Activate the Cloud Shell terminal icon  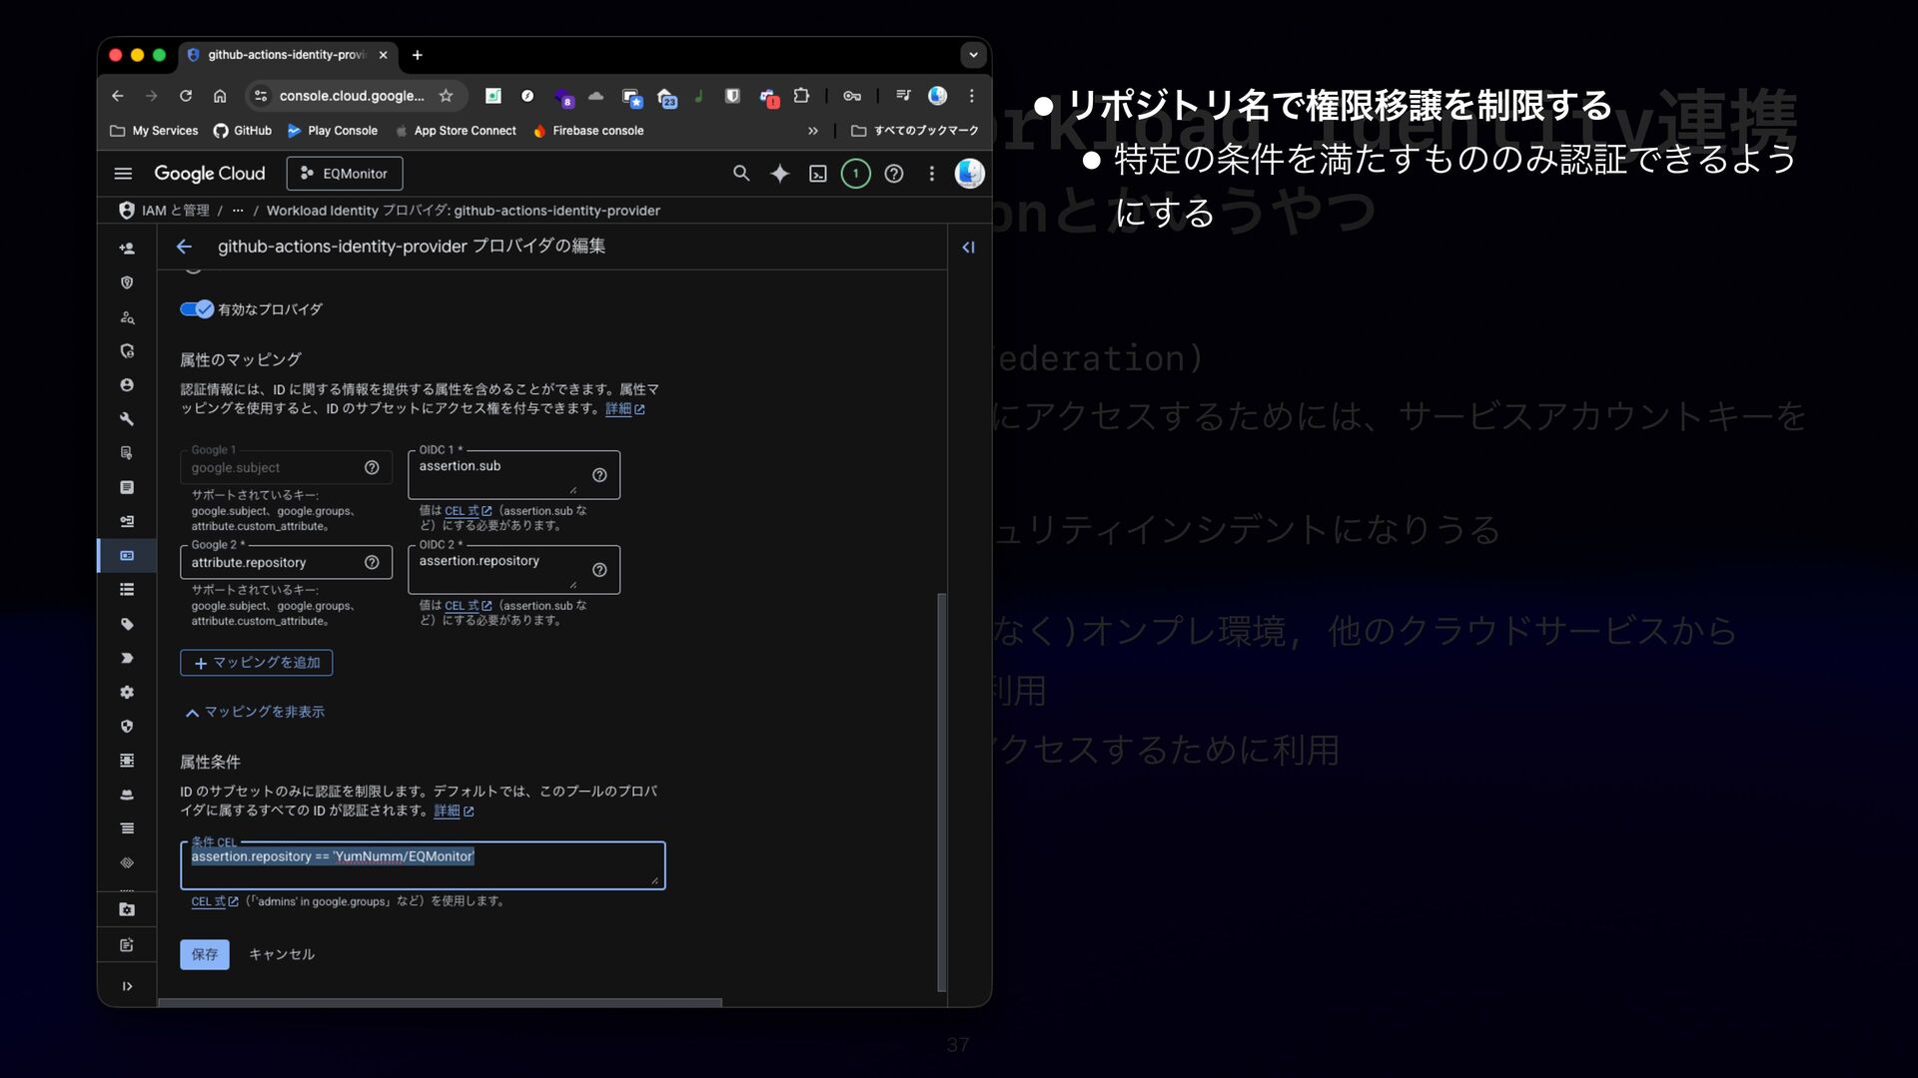click(817, 174)
